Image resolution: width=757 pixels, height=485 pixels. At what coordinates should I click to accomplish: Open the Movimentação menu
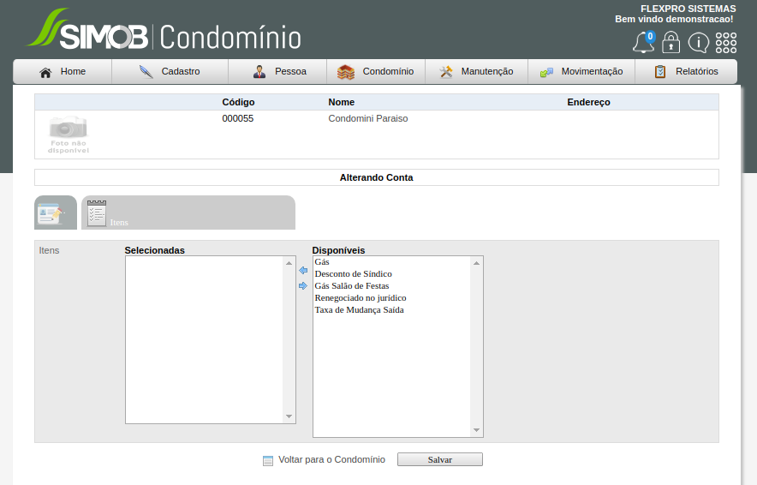click(581, 71)
